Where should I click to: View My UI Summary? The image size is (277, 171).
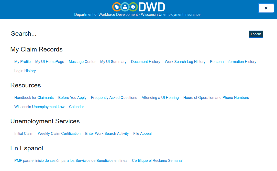[113, 62]
